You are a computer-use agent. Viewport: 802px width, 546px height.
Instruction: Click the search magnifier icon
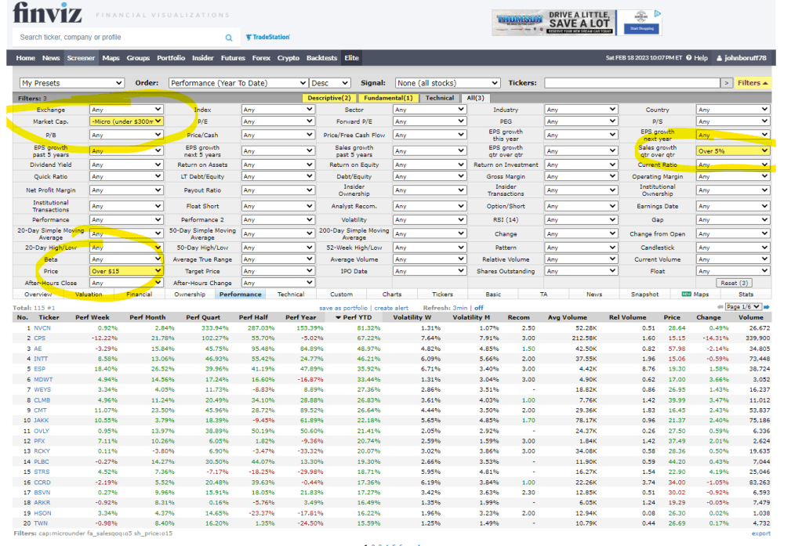(x=229, y=38)
